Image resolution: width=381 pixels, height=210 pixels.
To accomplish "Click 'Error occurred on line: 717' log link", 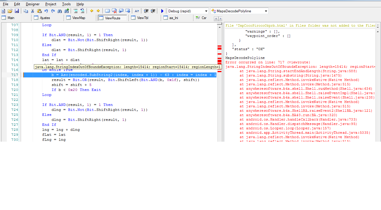I will point(268,62).
